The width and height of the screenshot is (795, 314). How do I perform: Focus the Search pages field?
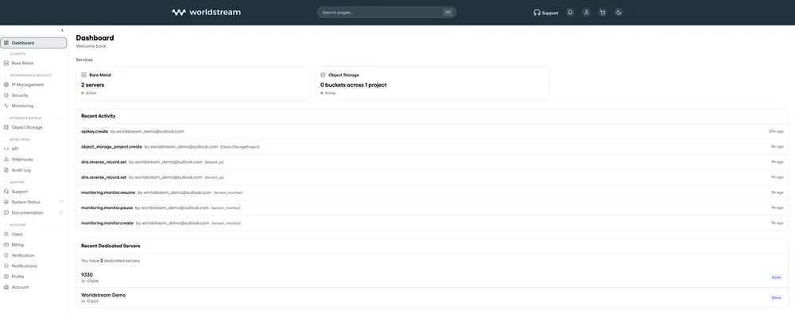[x=387, y=12]
